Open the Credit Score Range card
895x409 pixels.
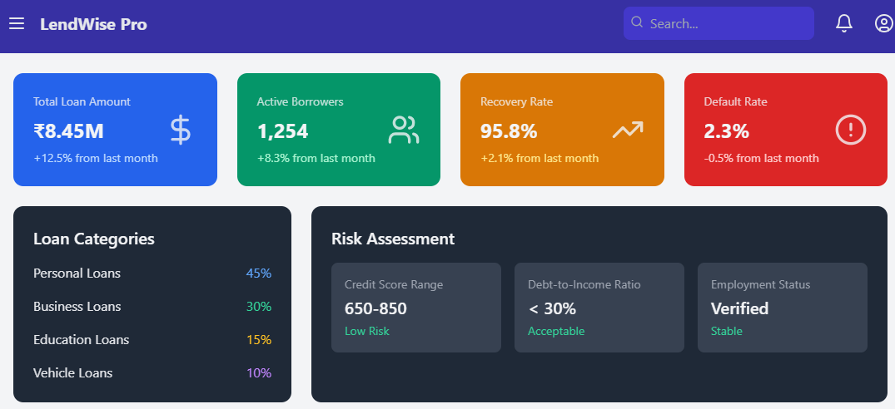click(416, 308)
